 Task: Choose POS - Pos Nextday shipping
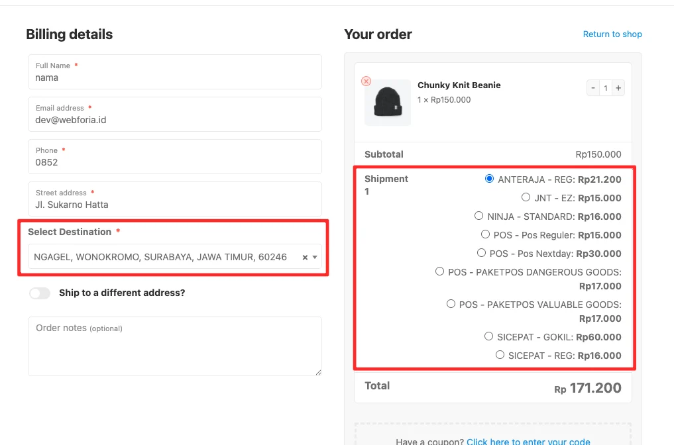[x=481, y=253]
